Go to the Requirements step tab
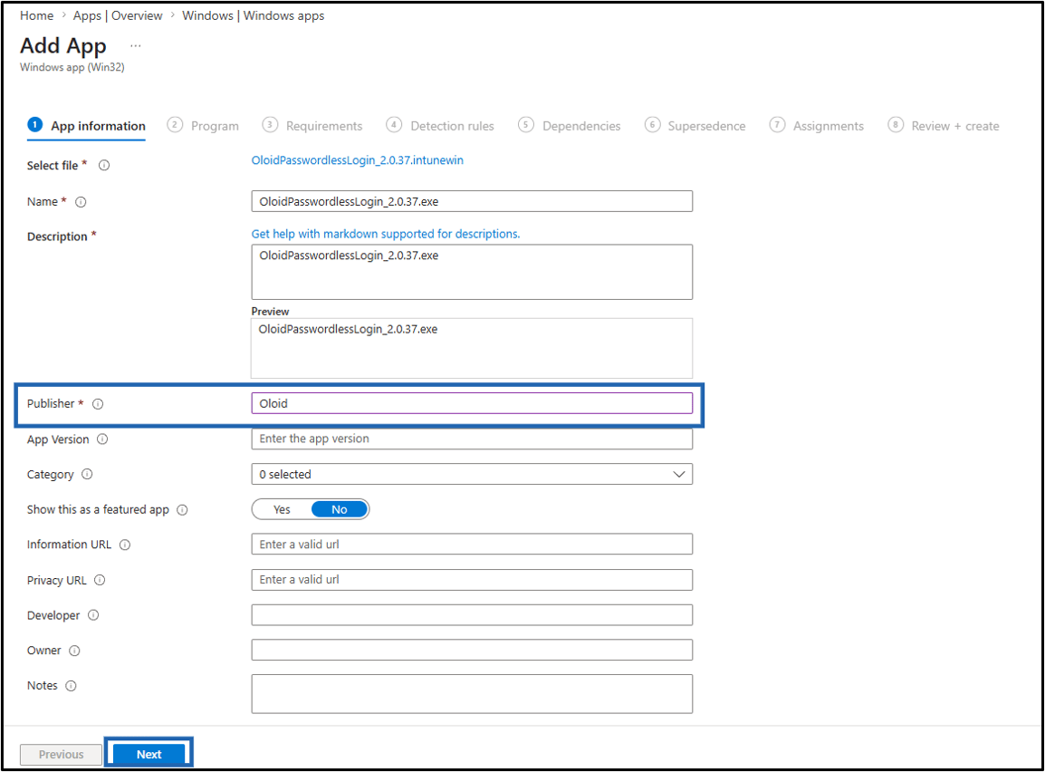The height and width of the screenshot is (772, 1045). pos(312,126)
